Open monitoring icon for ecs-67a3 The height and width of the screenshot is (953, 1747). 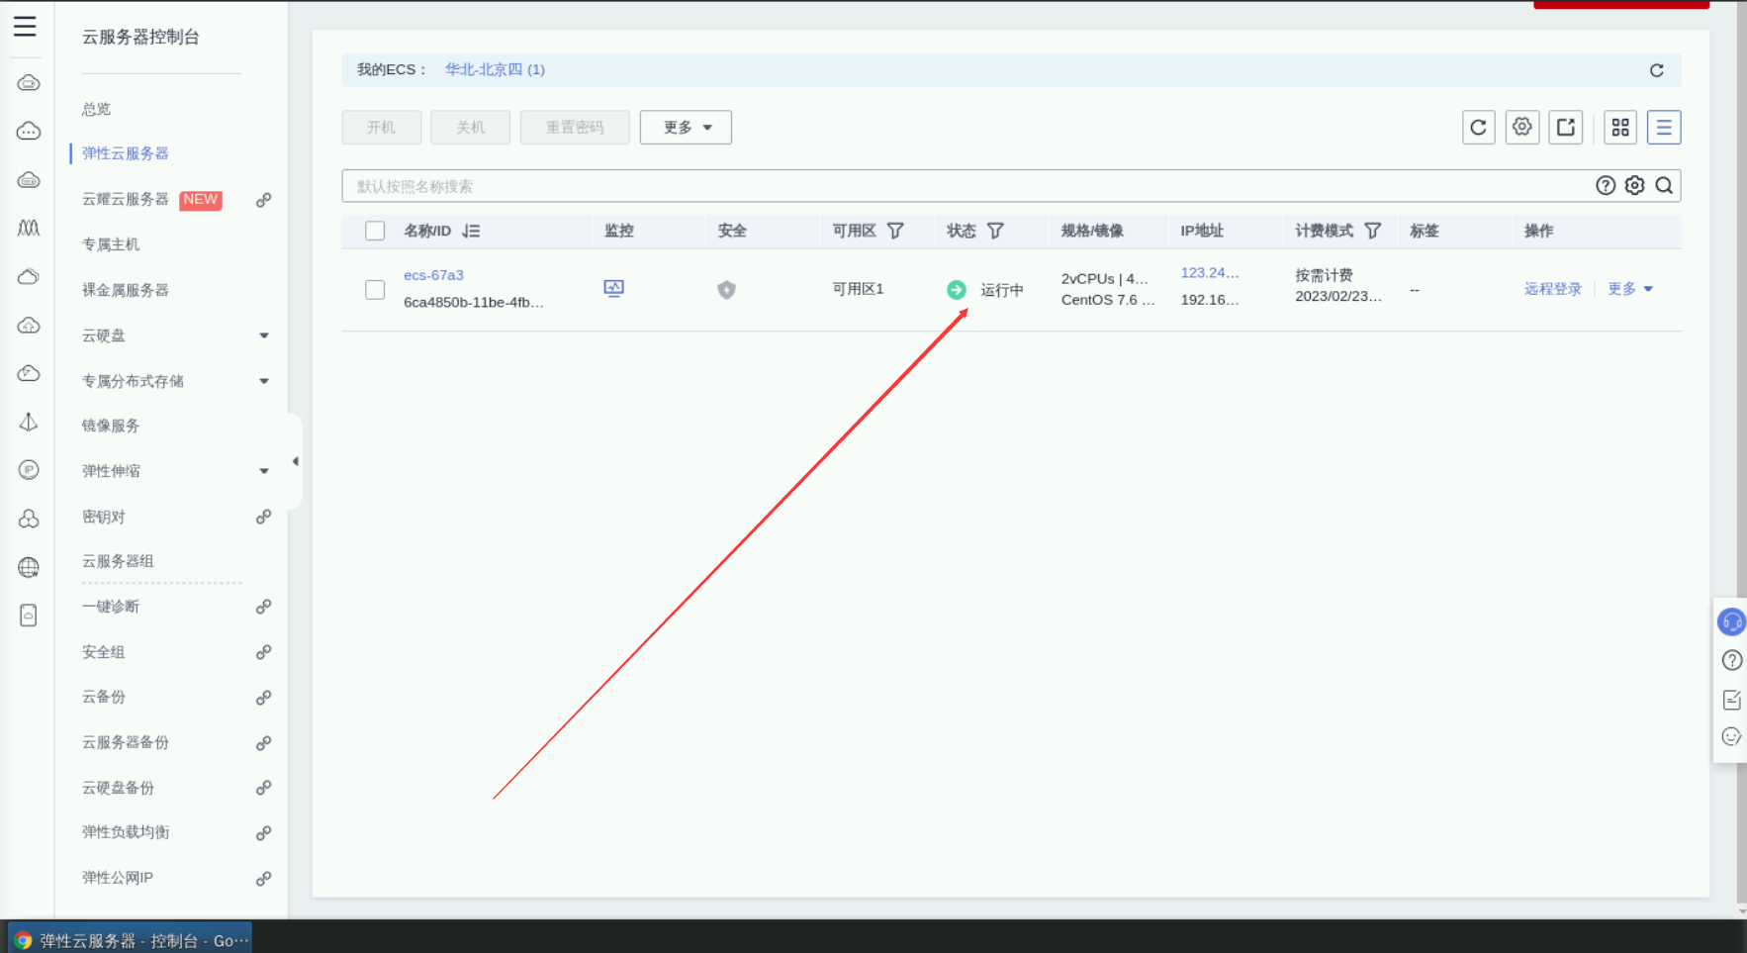click(614, 288)
